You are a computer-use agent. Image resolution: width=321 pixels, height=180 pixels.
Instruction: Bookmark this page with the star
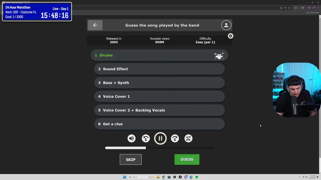coord(289,8)
